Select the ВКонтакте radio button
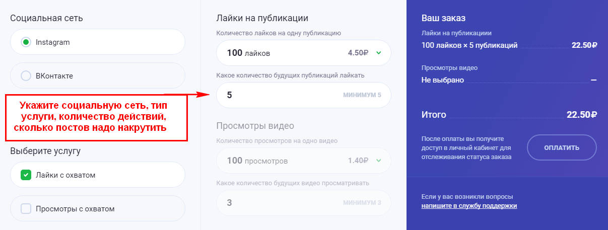 coord(26,76)
